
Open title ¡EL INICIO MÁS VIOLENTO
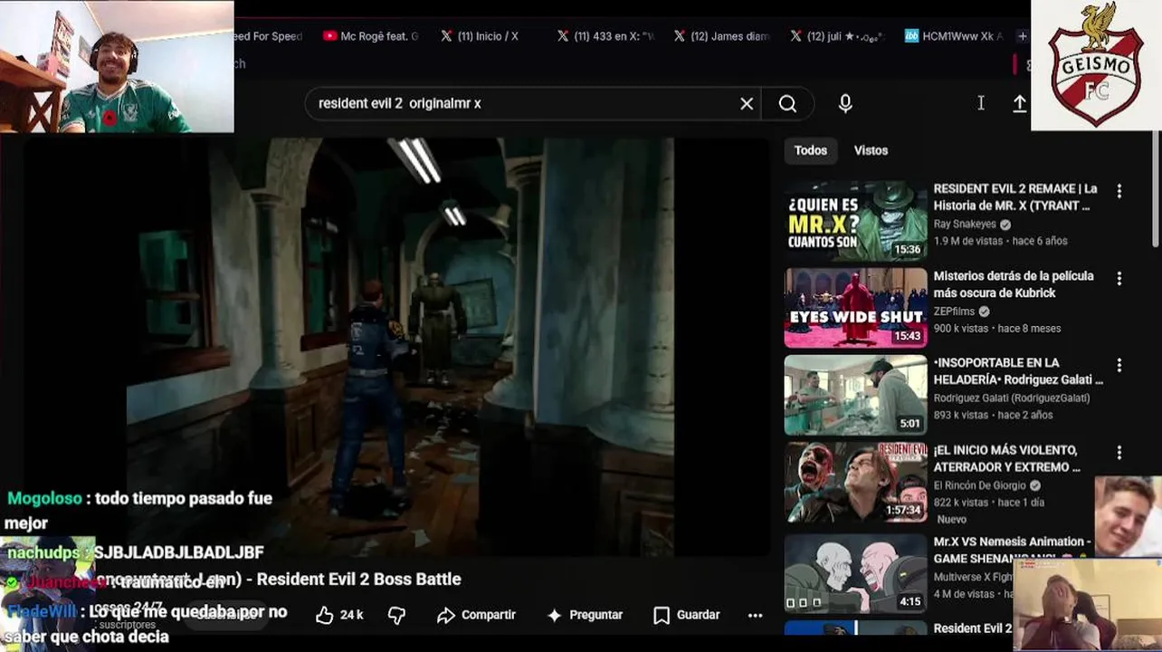tap(1007, 458)
